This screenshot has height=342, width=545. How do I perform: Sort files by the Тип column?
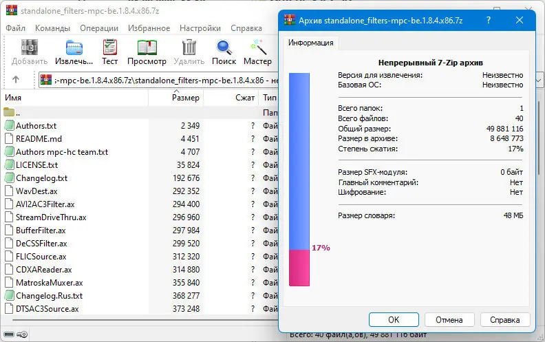point(268,98)
